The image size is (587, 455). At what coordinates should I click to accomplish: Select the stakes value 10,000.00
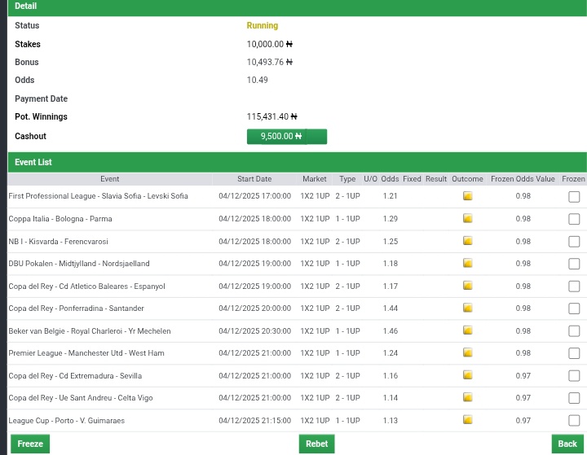pos(270,44)
